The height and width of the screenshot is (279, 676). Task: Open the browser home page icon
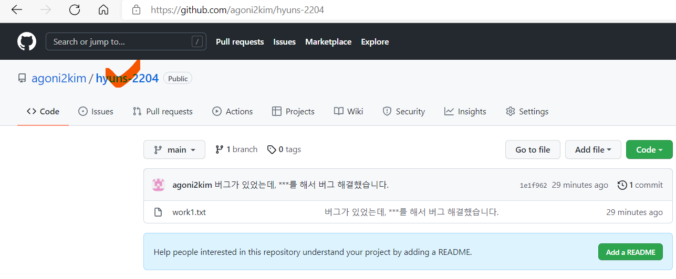coord(103,9)
